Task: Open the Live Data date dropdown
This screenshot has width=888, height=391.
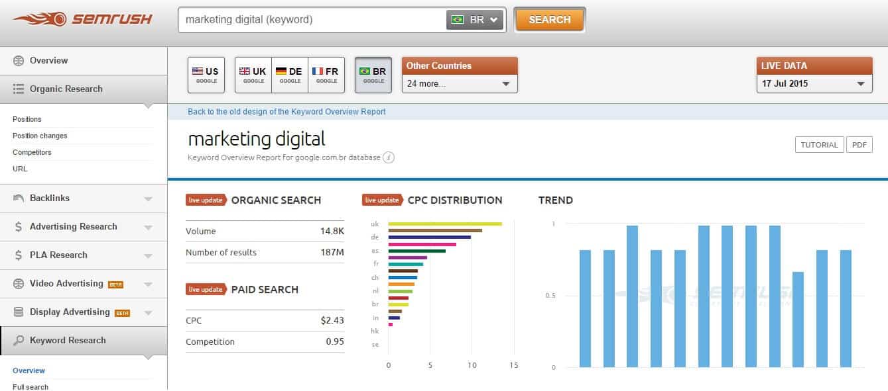Action: click(814, 83)
